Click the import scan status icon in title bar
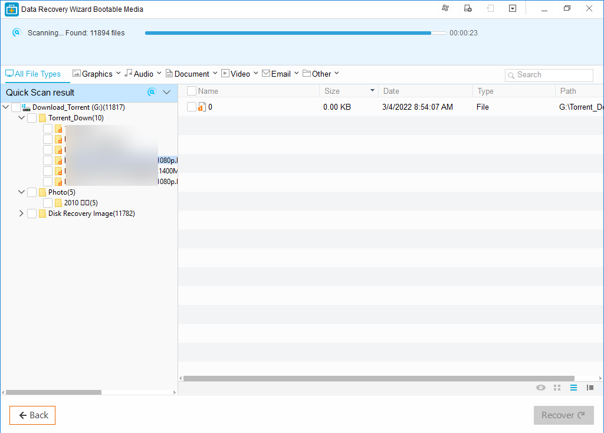Image resolution: width=604 pixels, height=433 pixels. [x=490, y=8]
